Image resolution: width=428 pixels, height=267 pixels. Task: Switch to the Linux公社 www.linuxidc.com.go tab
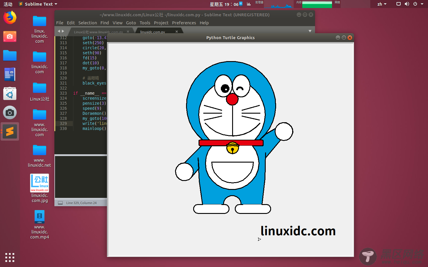[98, 32]
